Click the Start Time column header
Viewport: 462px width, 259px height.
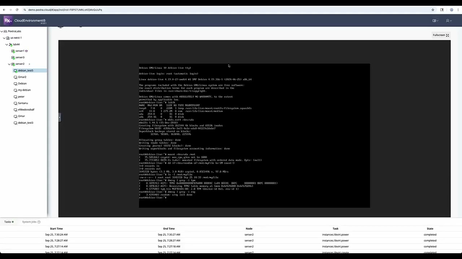(x=56, y=228)
